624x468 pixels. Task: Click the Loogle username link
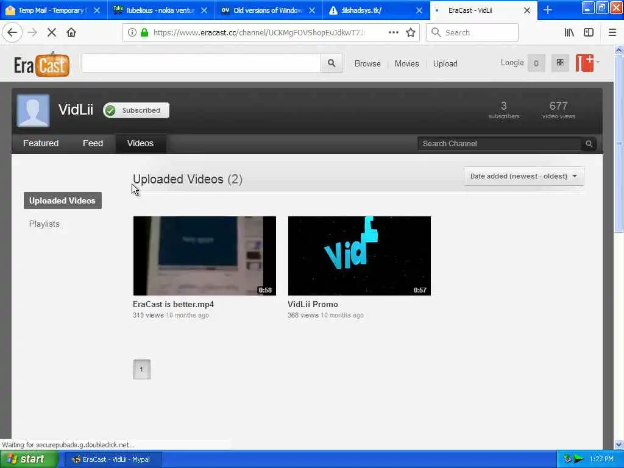tap(512, 63)
